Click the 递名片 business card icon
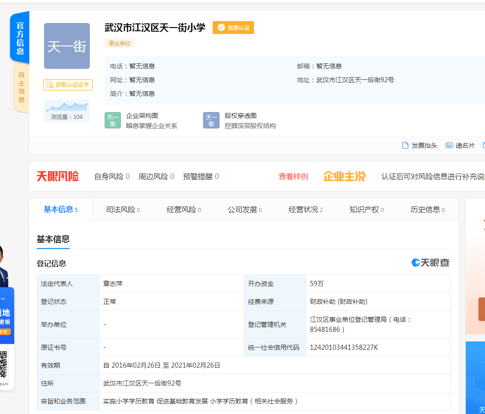This screenshot has width=485, height=414. [x=449, y=145]
